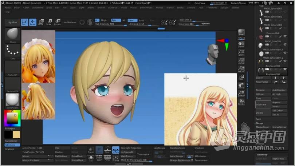The height and width of the screenshot is (166, 295).
Task: Toggle visibility eye of PolyMesh3D2 subtool
Action: (x=285, y=69)
